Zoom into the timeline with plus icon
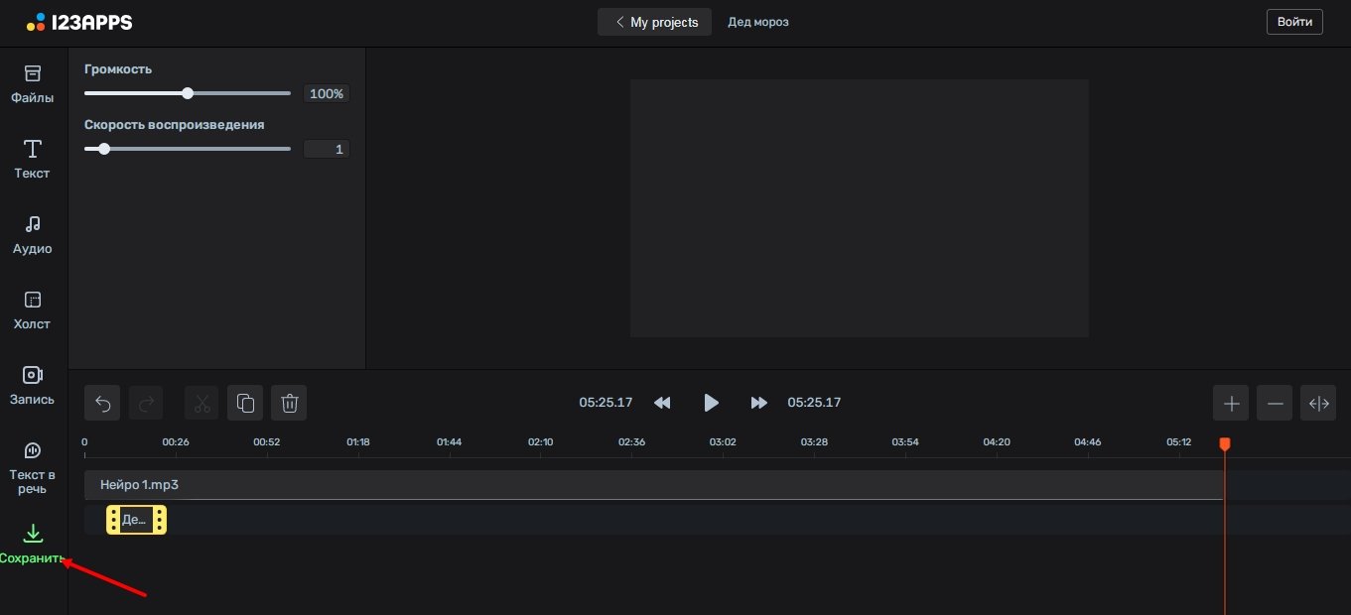 pos(1231,403)
